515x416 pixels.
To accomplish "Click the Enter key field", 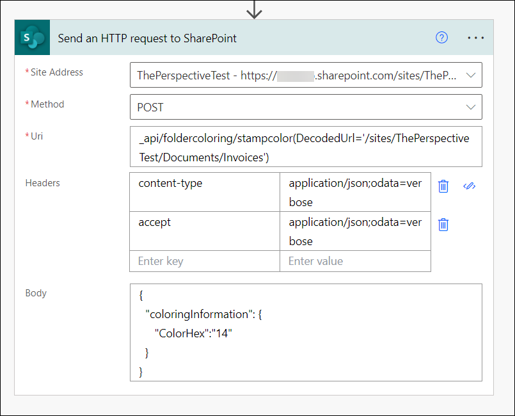I will pyautogui.click(x=205, y=261).
